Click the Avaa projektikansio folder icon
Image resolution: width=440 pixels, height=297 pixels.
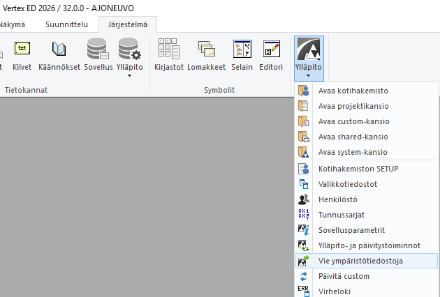click(303, 106)
